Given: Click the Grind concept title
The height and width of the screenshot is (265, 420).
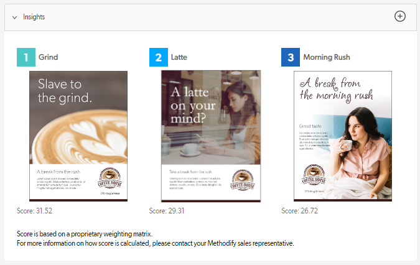Looking at the screenshot, I should click(x=48, y=57).
